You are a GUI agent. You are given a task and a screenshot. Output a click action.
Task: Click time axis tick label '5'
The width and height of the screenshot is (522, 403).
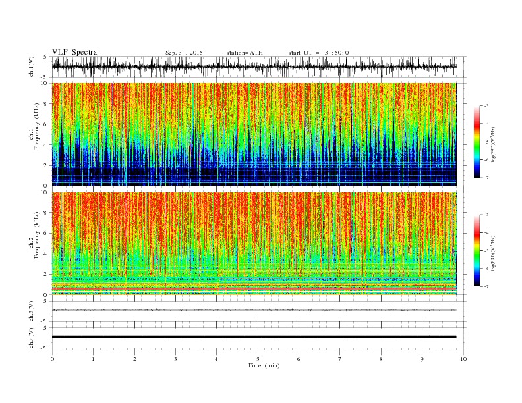(258, 359)
